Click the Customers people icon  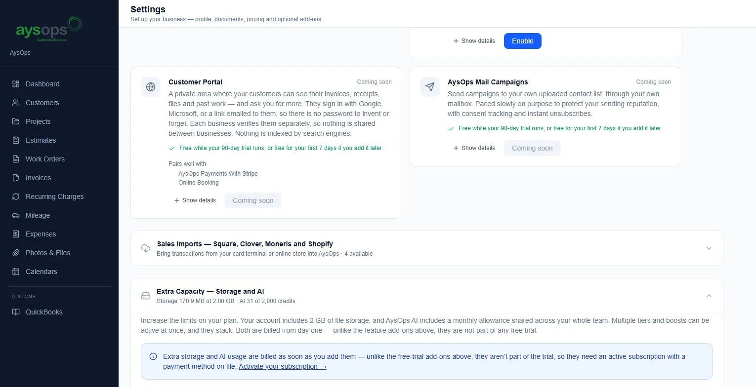(x=16, y=103)
